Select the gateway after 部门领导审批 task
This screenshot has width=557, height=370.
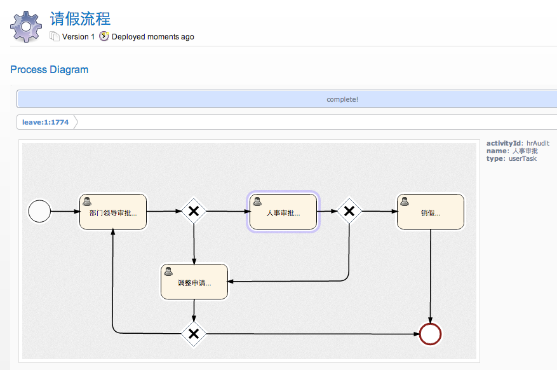(194, 211)
